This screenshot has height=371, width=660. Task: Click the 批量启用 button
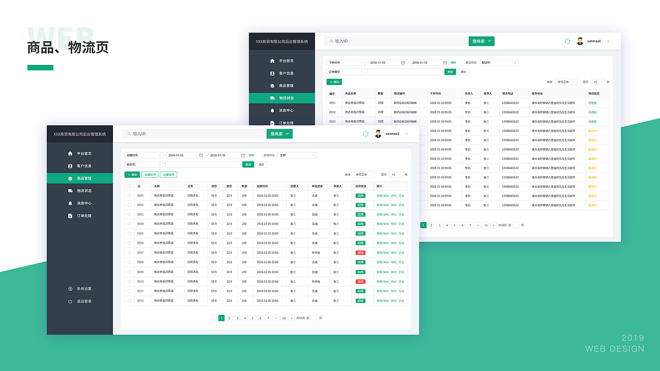click(150, 175)
